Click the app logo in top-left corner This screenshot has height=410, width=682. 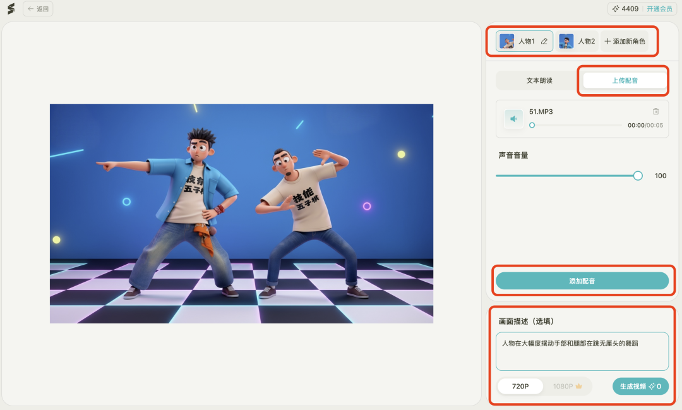coord(11,9)
